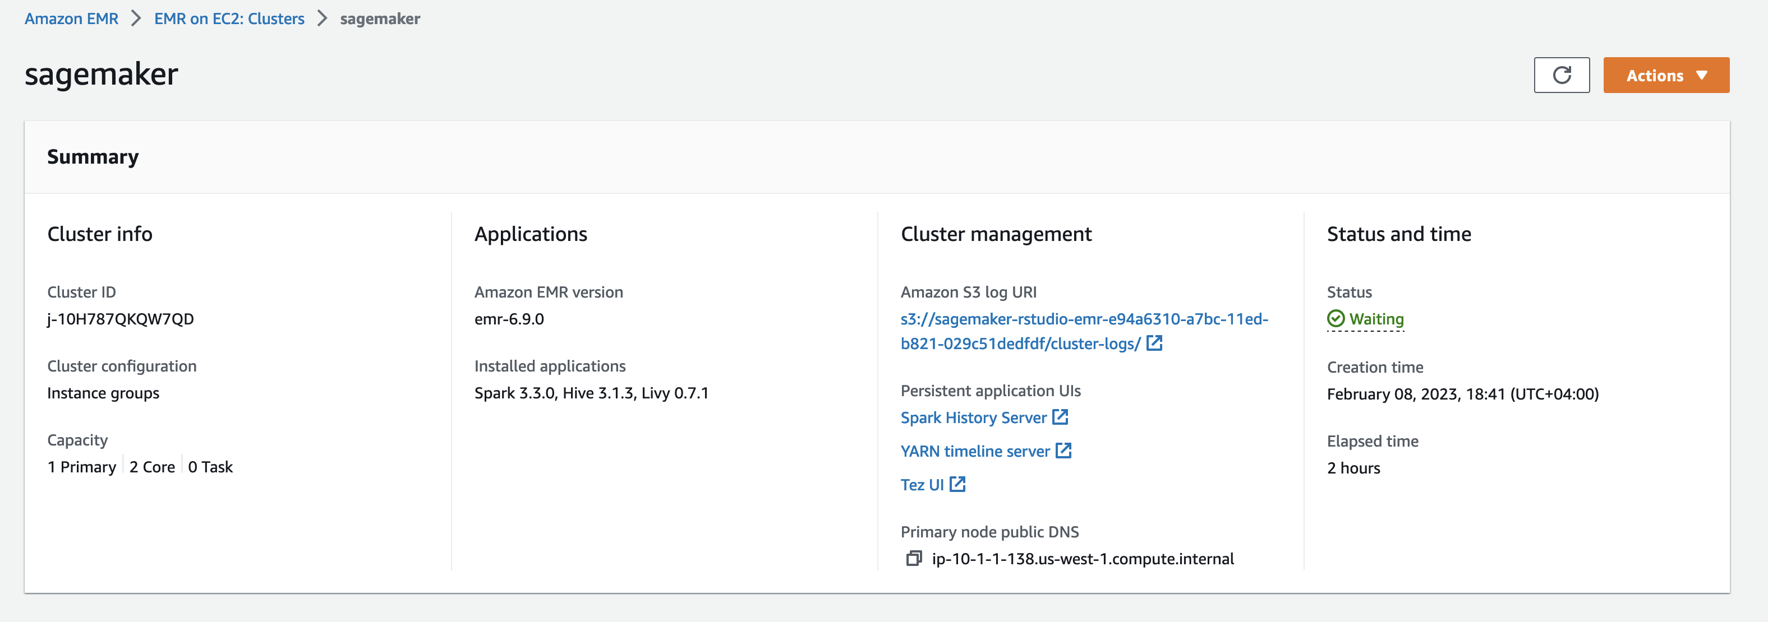This screenshot has width=1768, height=622.
Task: Open the YARN timeline server link
Action: point(975,451)
